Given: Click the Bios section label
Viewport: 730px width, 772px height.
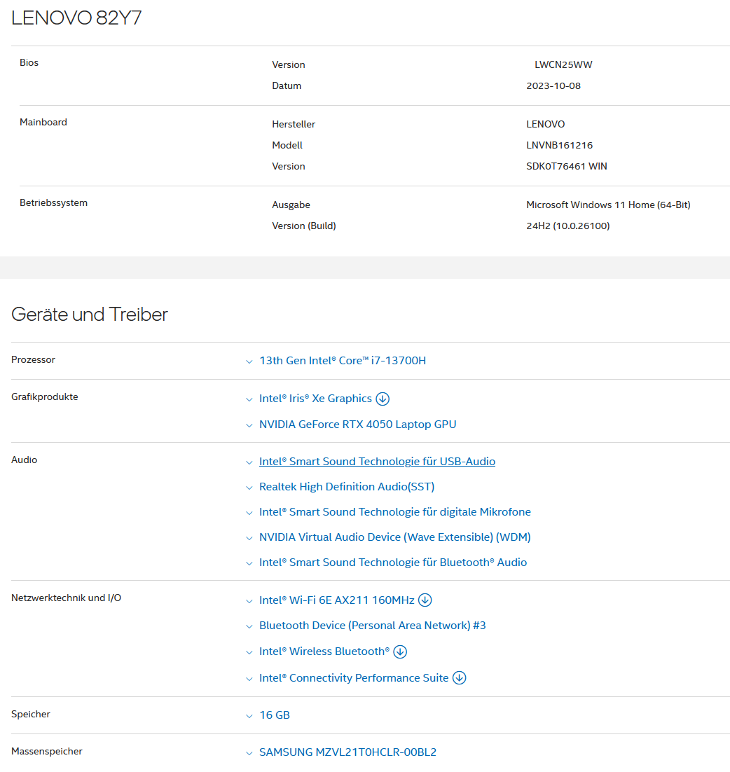Looking at the screenshot, I should 29,62.
